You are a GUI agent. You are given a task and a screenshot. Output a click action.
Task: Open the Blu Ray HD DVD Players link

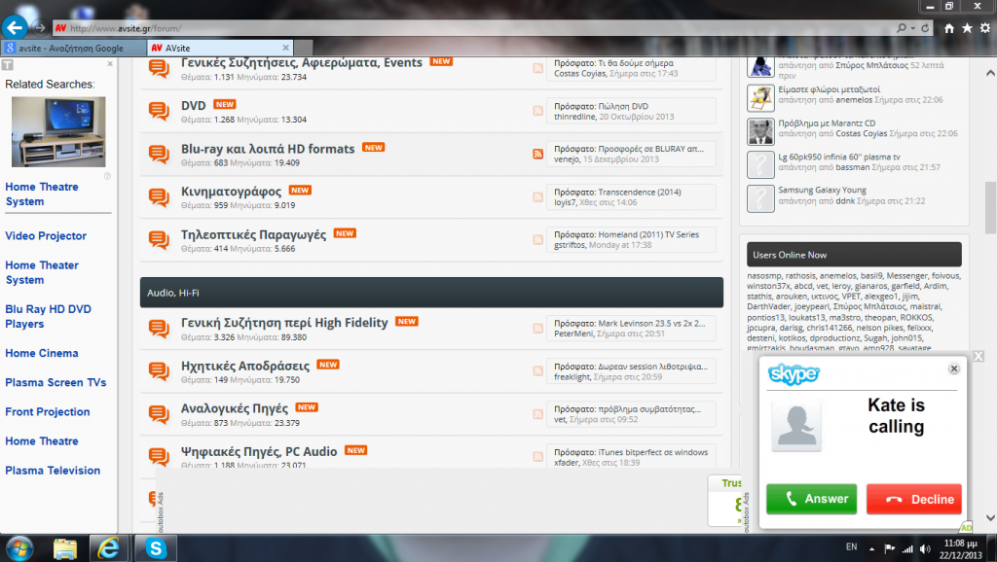[x=49, y=316]
